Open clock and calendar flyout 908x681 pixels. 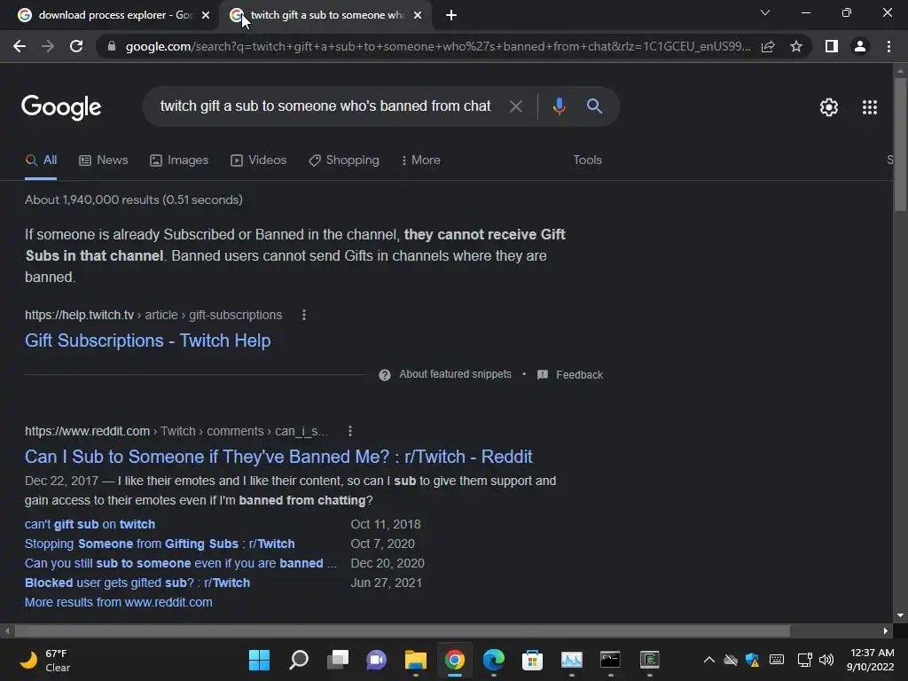pyautogui.click(x=871, y=660)
